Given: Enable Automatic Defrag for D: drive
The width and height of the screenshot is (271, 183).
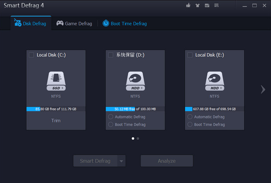Looking at the screenshot, I should coord(111,117).
